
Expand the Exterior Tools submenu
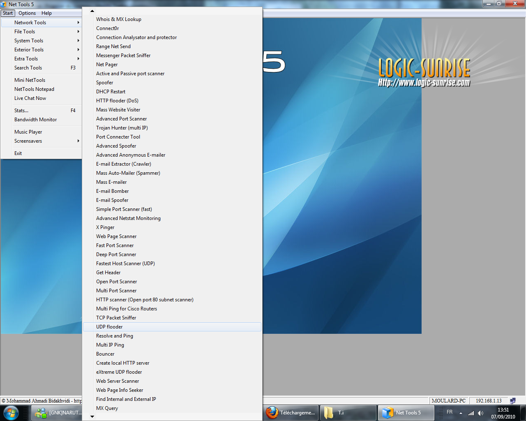pyautogui.click(x=41, y=50)
